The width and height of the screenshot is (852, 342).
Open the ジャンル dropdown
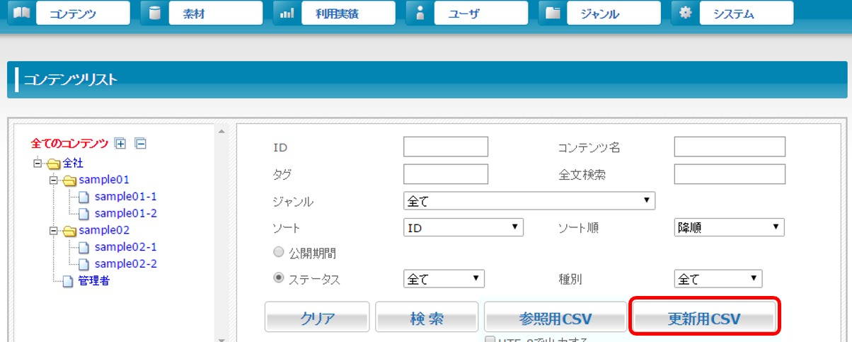click(529, 201)
